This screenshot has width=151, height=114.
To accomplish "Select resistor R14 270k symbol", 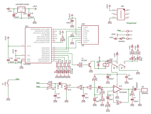I will [50, 84].
